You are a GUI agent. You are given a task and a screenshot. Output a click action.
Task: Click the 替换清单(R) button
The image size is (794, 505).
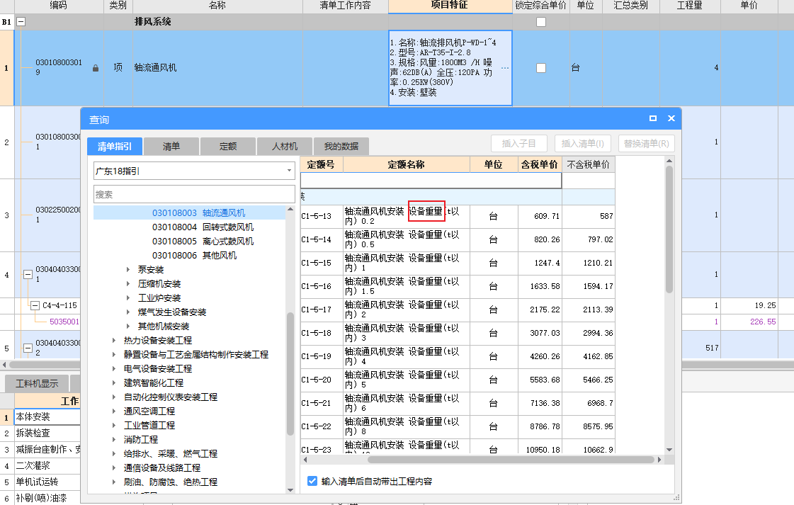pos(647,143)
